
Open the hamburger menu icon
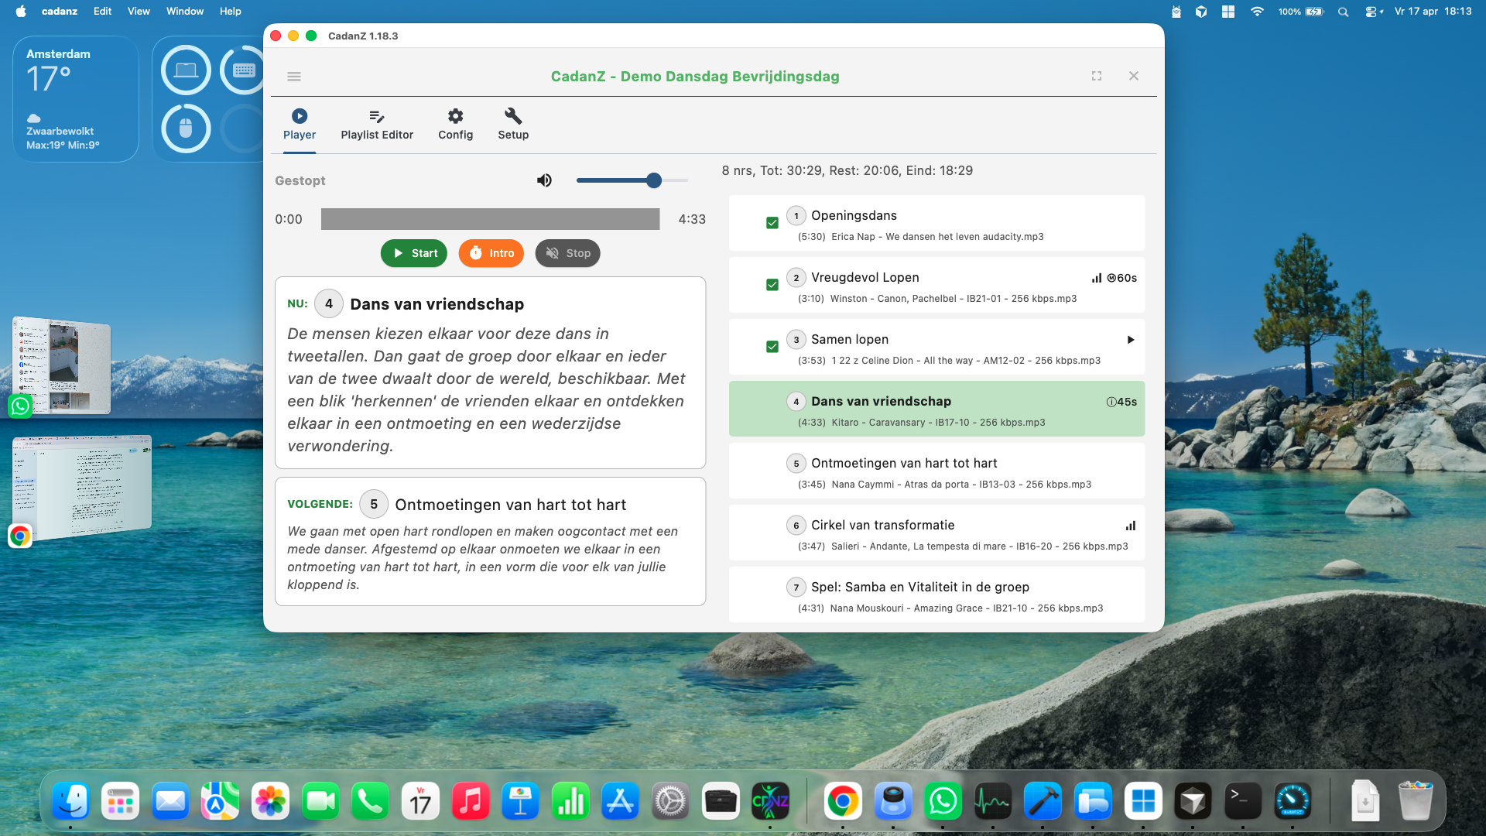pos(294,76)
